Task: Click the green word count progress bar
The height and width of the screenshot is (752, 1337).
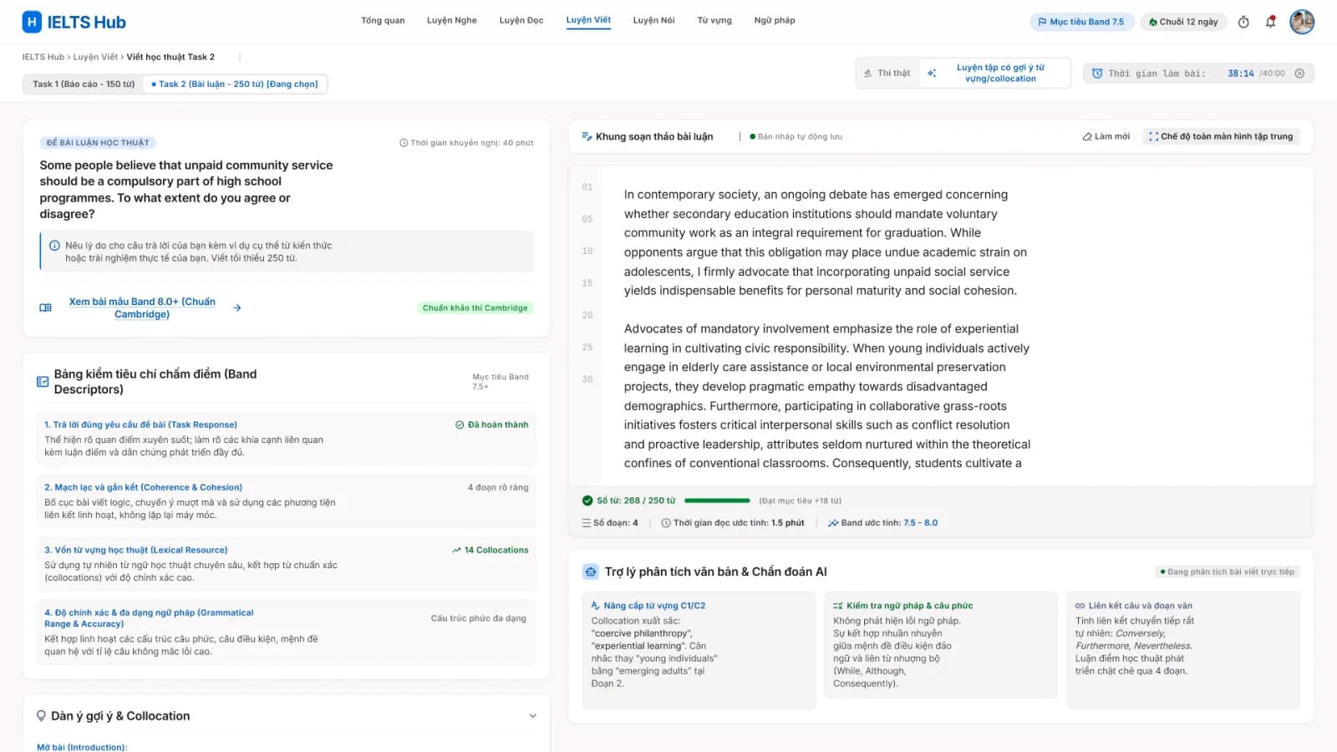Action: pyautogui.click(x=717, y=500)
